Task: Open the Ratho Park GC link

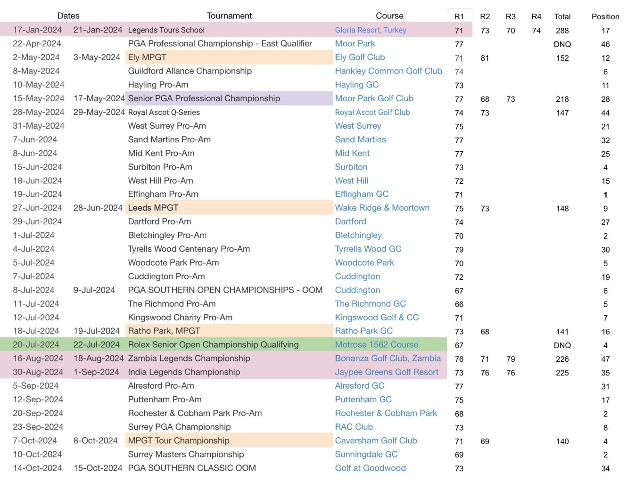Action: pyautogui.click(x=364, y=331)
